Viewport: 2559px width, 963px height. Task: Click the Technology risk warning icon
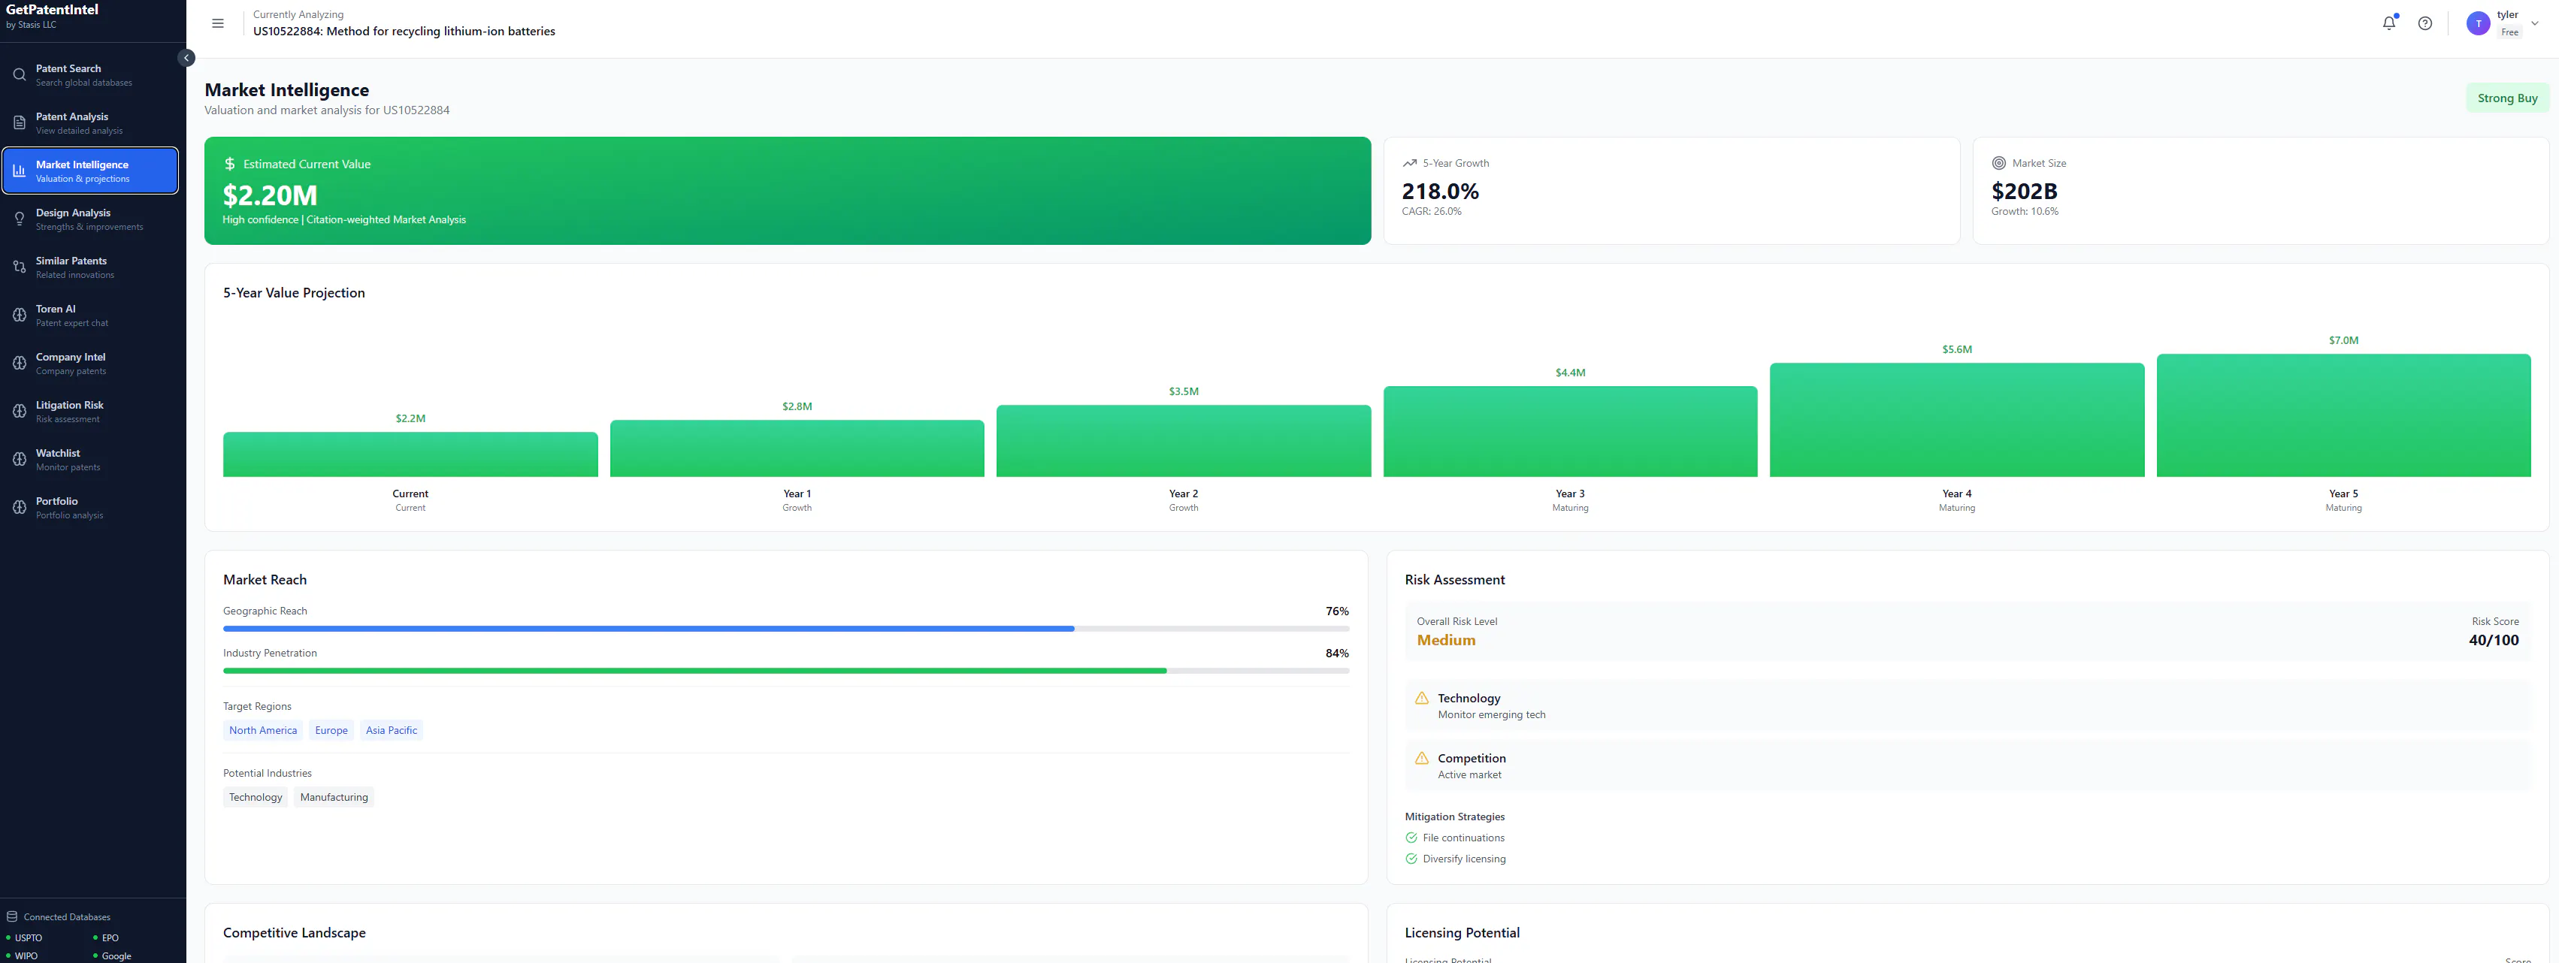pyautogui.click(x=1422, y=698)
